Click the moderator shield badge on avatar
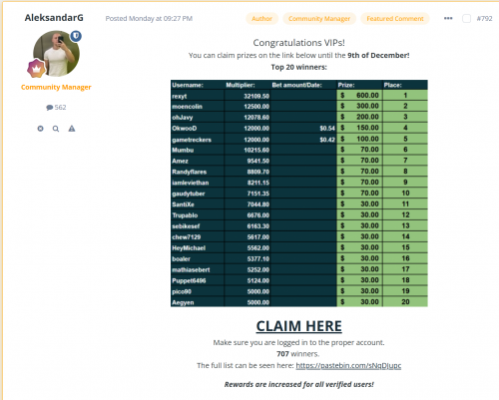 pyautogui.click(x=76, y=36)
